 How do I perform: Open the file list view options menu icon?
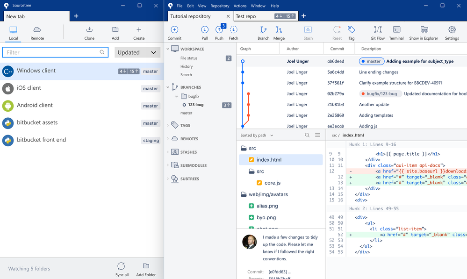(x=317, y=135)
